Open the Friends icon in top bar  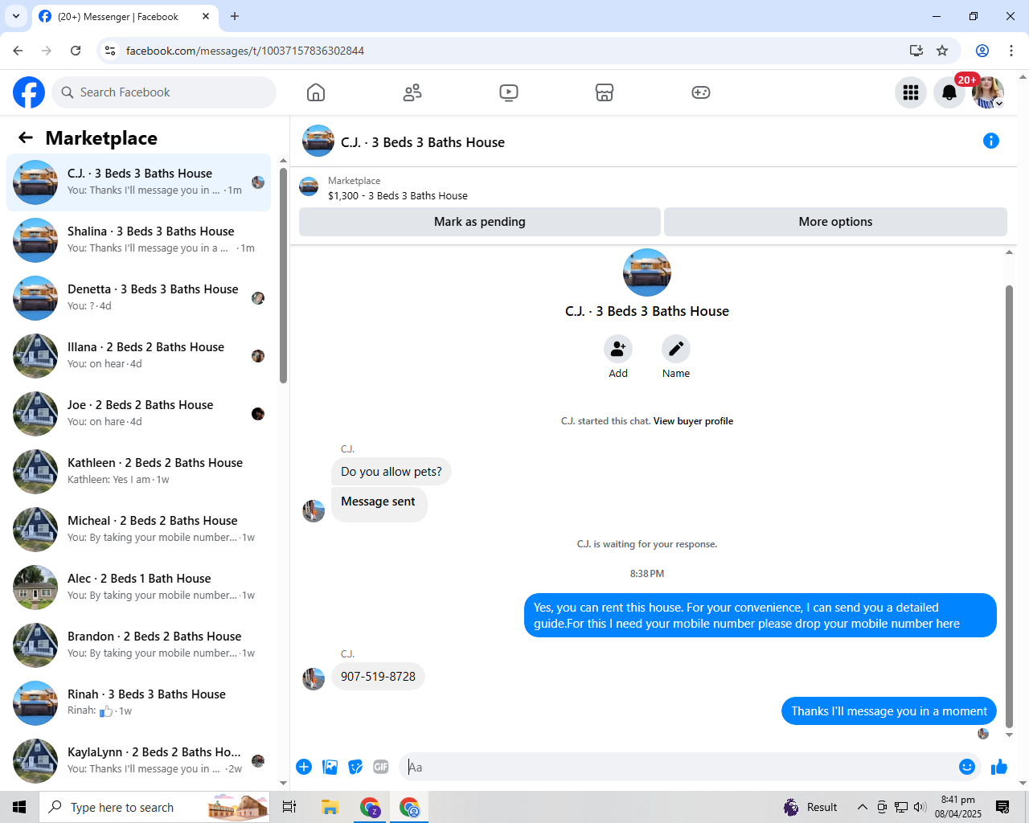(412, 92)
